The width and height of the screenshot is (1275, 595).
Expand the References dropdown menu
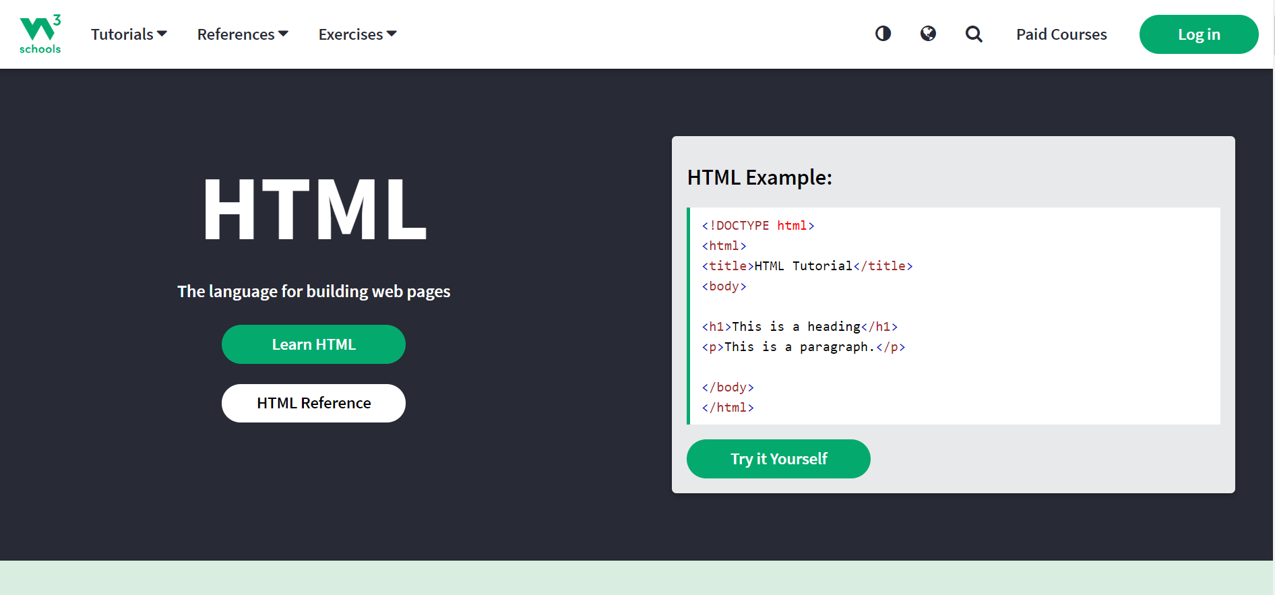point(243,34)
